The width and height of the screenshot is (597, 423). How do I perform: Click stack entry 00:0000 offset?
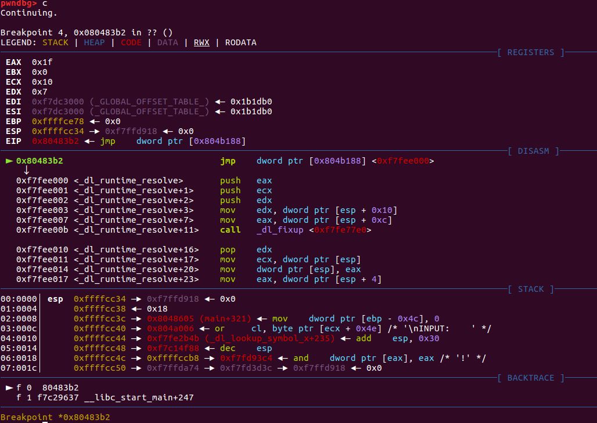(x=19, y=299)
